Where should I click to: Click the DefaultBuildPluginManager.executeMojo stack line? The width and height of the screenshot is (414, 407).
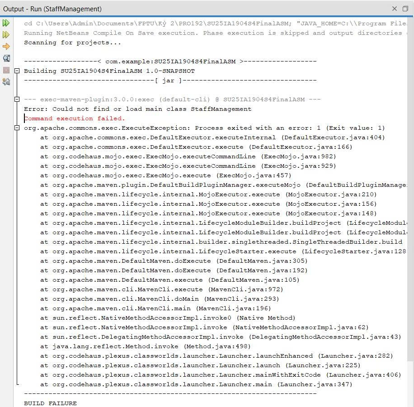(223, 185)
